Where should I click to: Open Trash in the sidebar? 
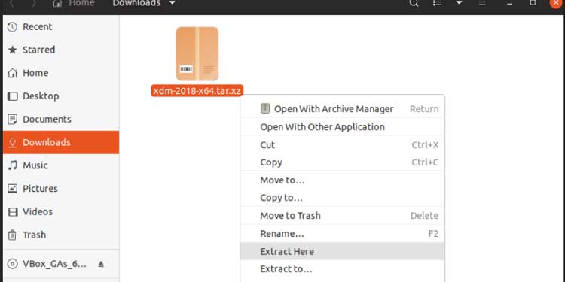tap(61, 235)
